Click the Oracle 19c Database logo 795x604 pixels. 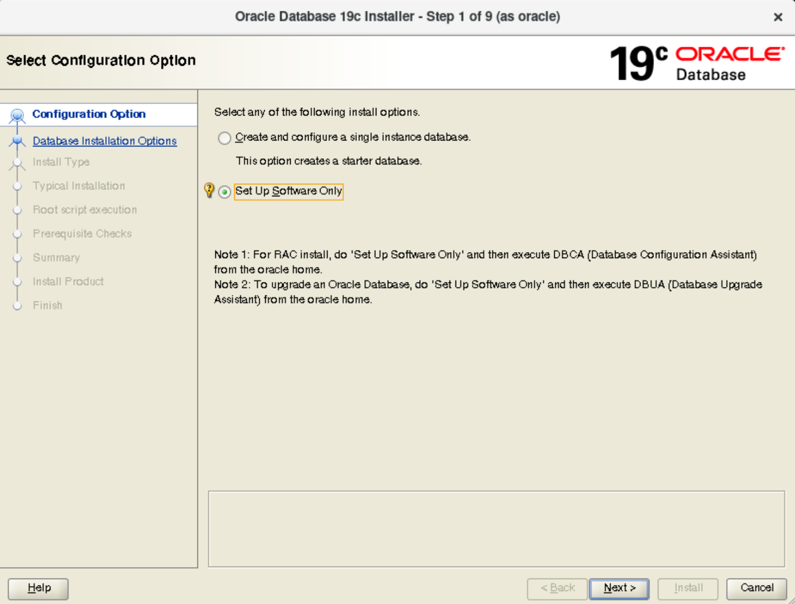(x=697, y=63)
